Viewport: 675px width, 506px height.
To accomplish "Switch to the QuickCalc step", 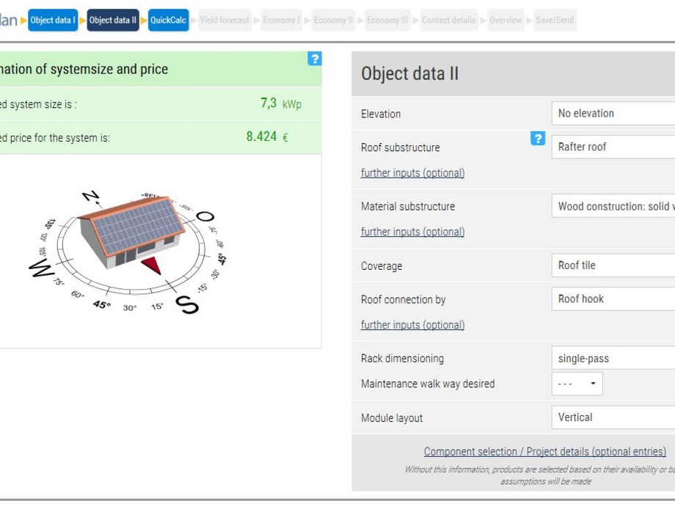I will click(168, 20).
